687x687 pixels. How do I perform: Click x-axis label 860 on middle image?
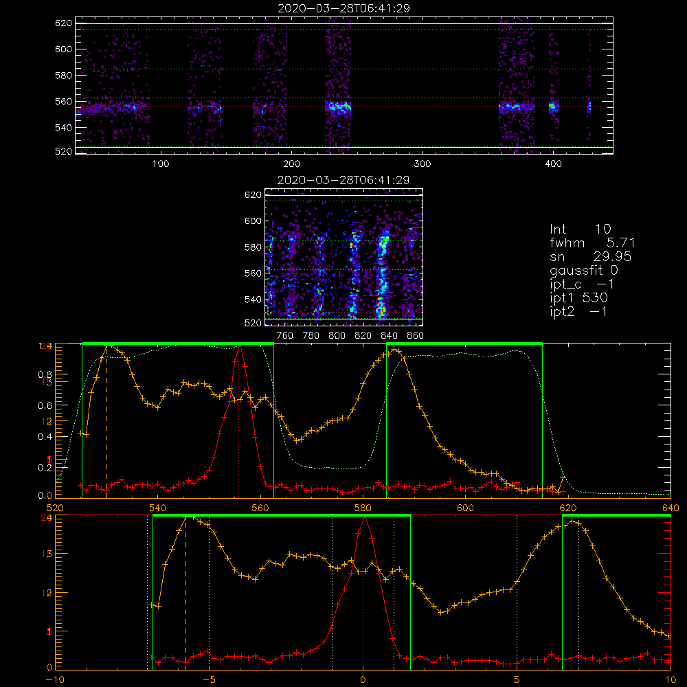[x=415, y=336]
